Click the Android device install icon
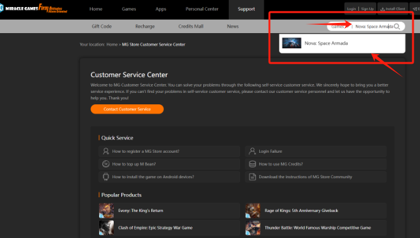The image size is (420, 238). pos(106,176)
